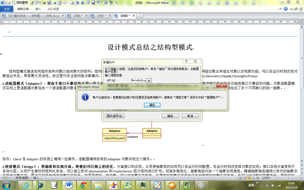
Task: Switch to the 插入 ribbon tab
Action: click(38, 9)
